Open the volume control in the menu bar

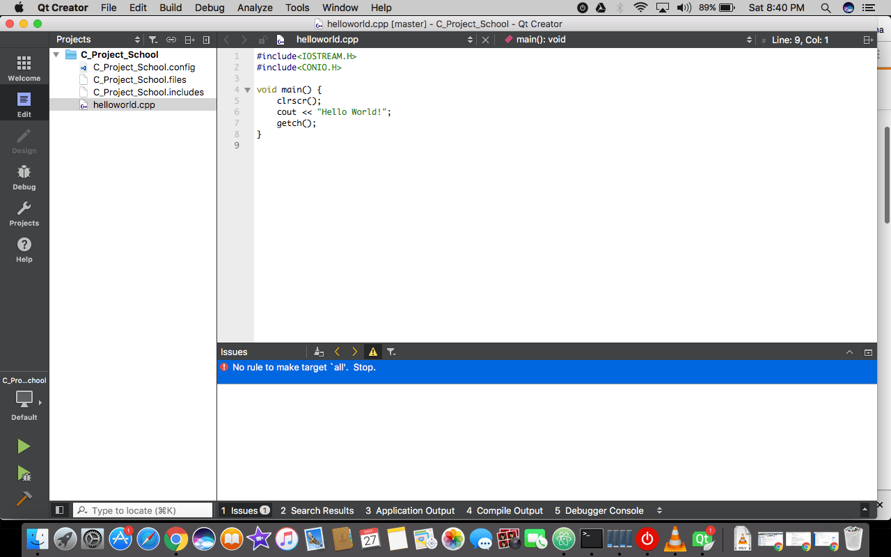point(684,8)
